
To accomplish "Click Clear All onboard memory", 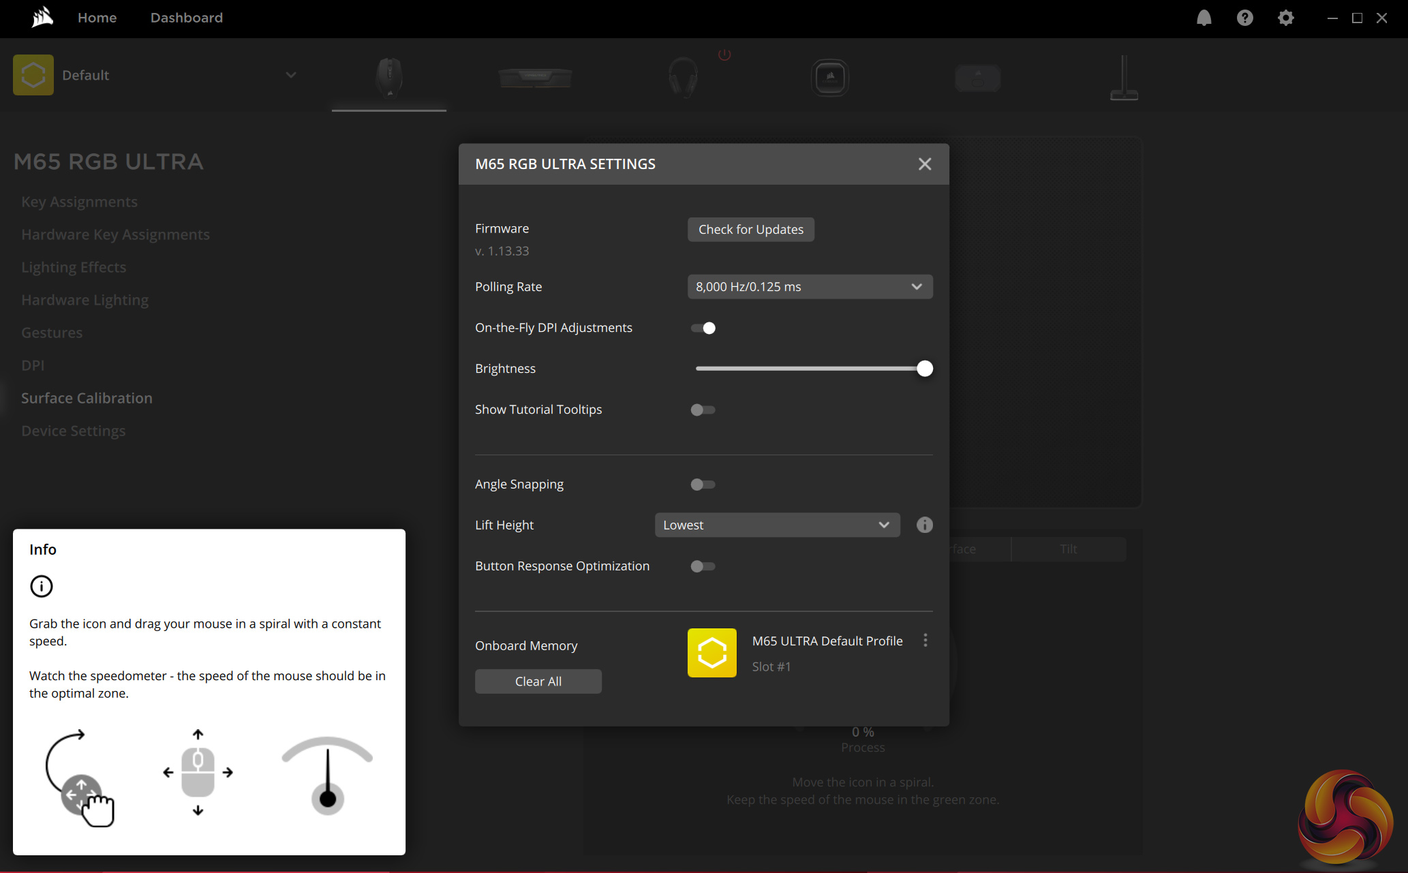I will (538, 681).
